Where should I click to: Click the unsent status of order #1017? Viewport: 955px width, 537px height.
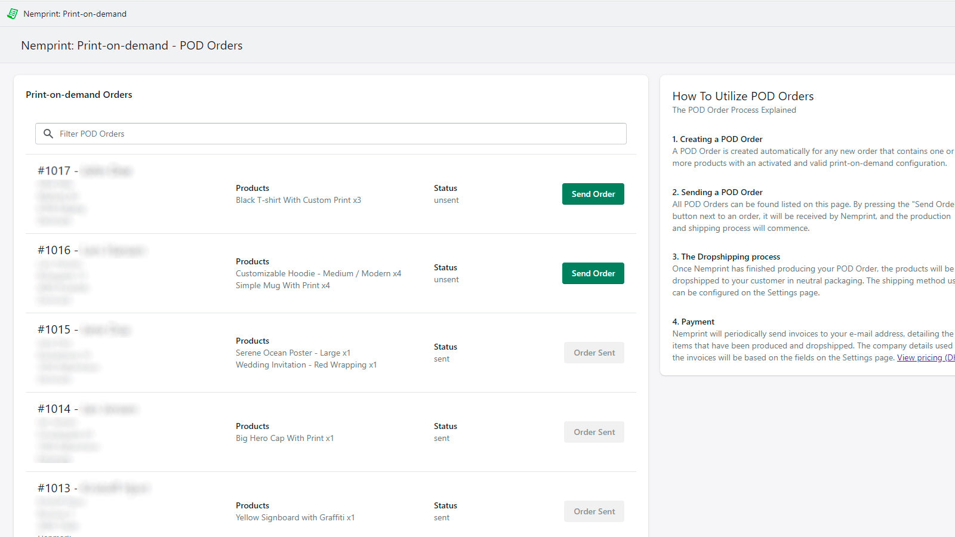click(446, 200)
